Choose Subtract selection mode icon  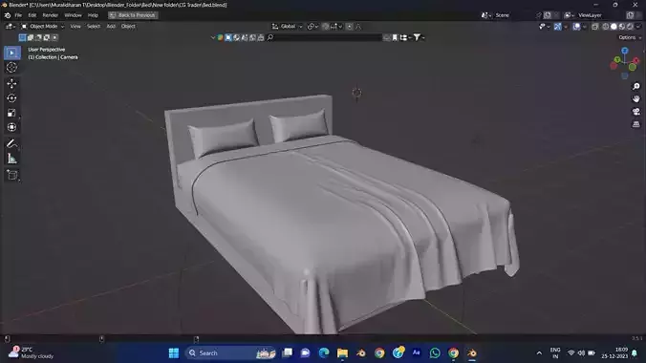click(38, 37)
